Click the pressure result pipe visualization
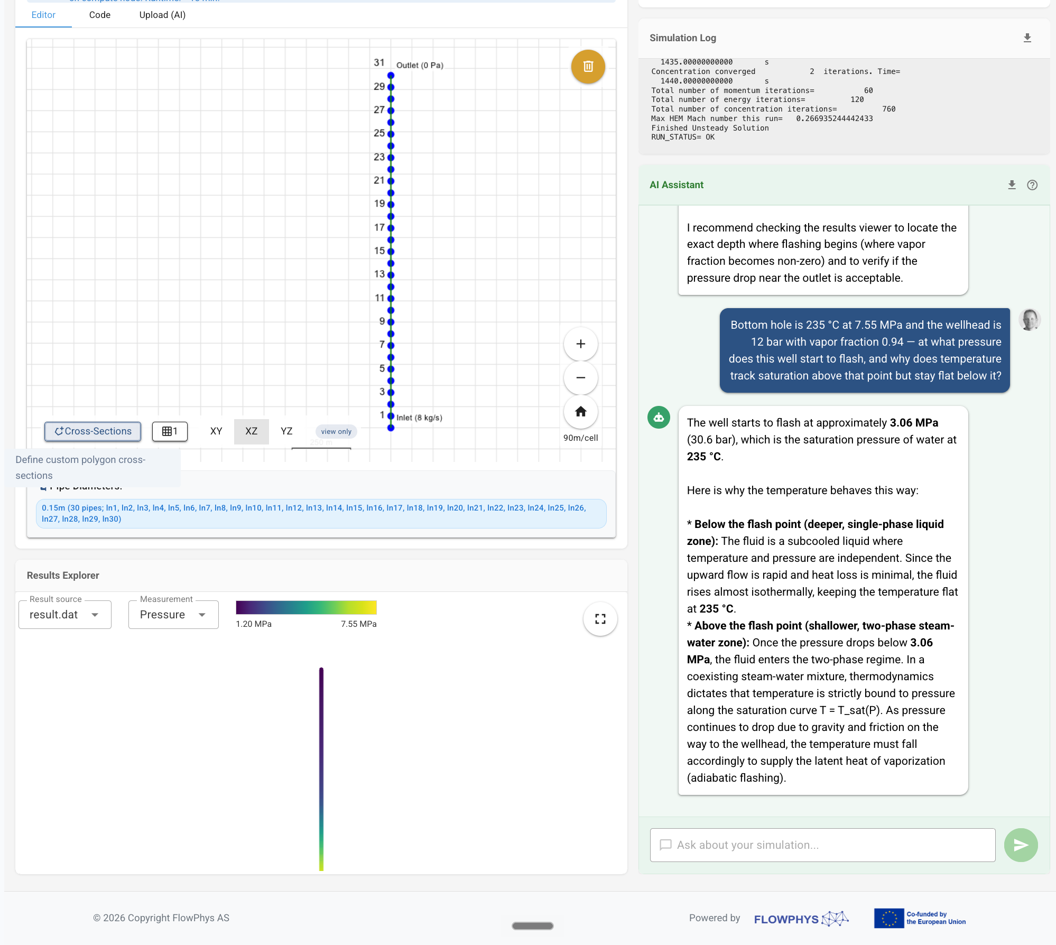This screenshot has height=945, width=1056. 321,769
